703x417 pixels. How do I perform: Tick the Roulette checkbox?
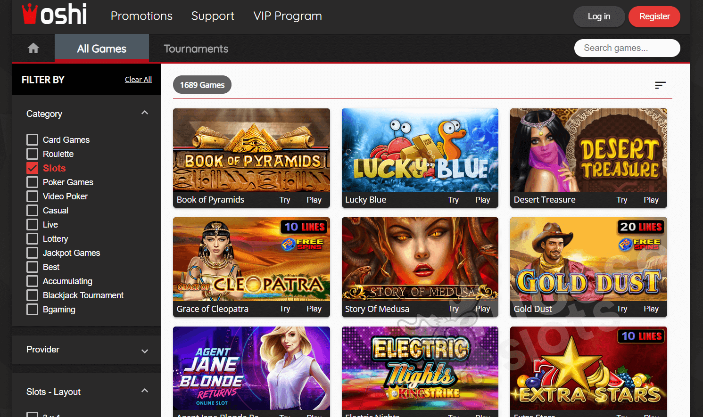(x=32, y=154)
